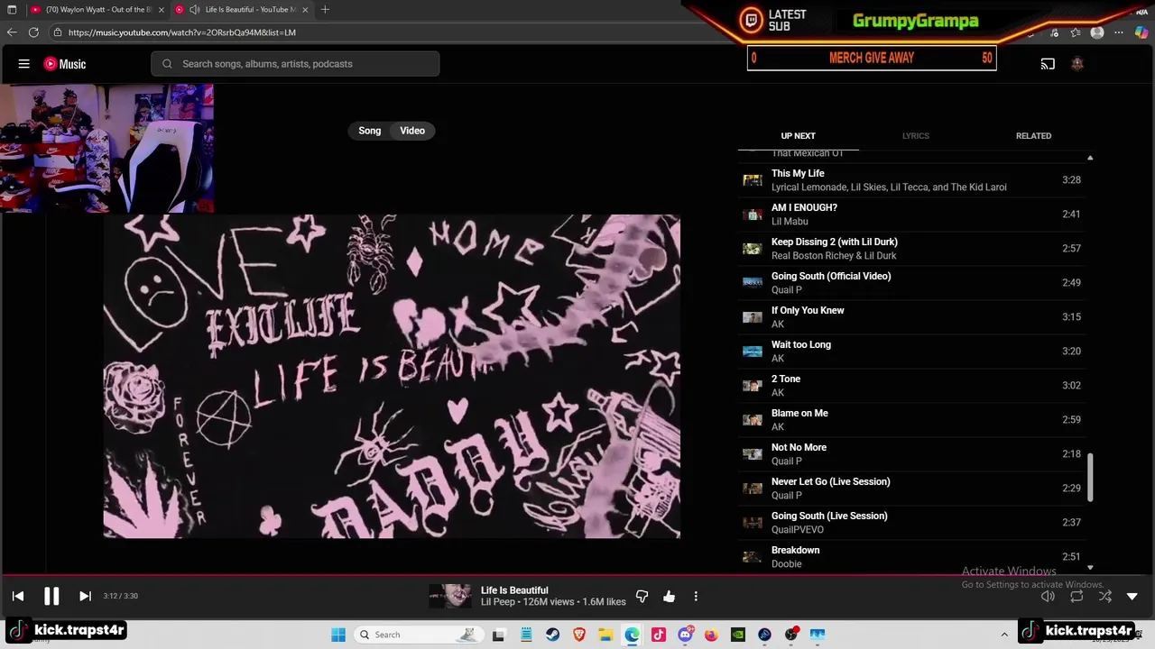Play Wait too Long by AK
The width and height of the screenshot is (1155, 649).
[911, 352]
